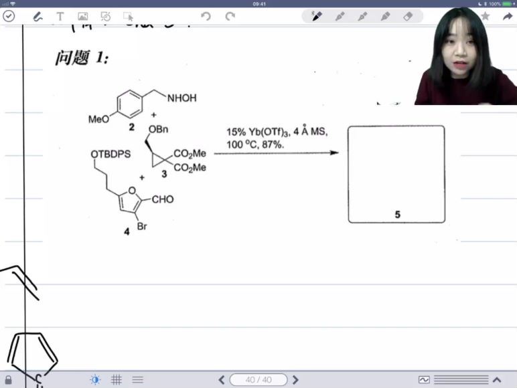This screenshot has height=388, width=517.
Task: Click the NHOH label
Action: click(182, 98)
